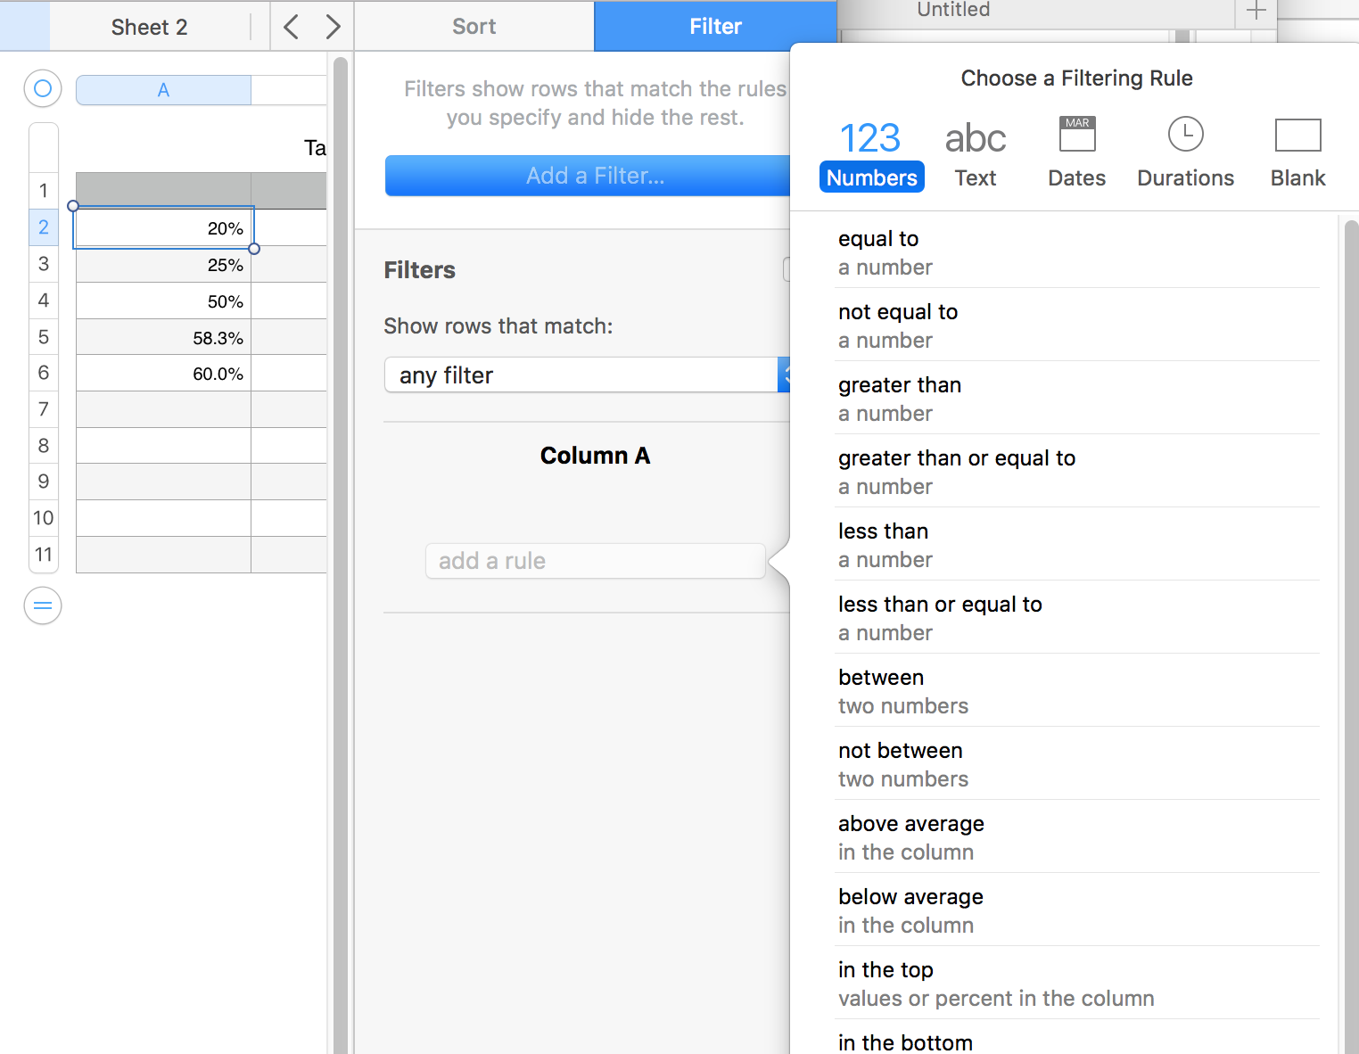Open the table options circle icon
Screen dimensions: 1359x1054
[x=42, y=88]
